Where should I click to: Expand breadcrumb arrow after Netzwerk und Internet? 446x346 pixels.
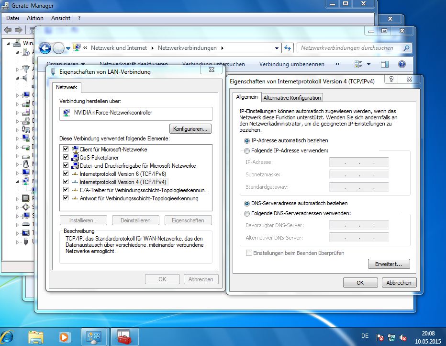tap(153, 48)
